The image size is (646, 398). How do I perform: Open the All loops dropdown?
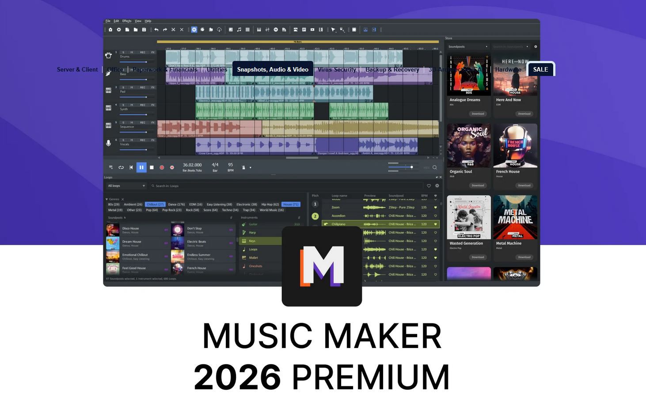click(x=126, y=186)
